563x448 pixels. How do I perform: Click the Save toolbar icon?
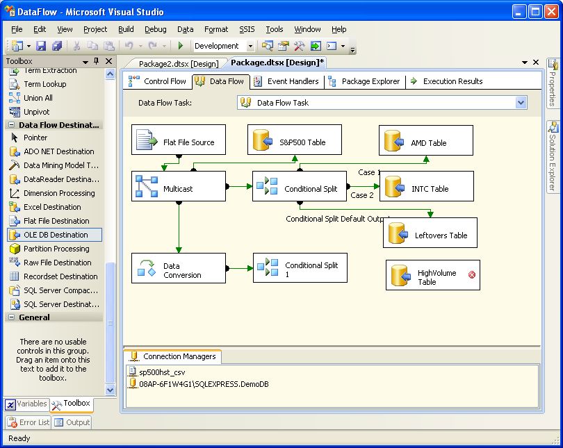[41, 46]
